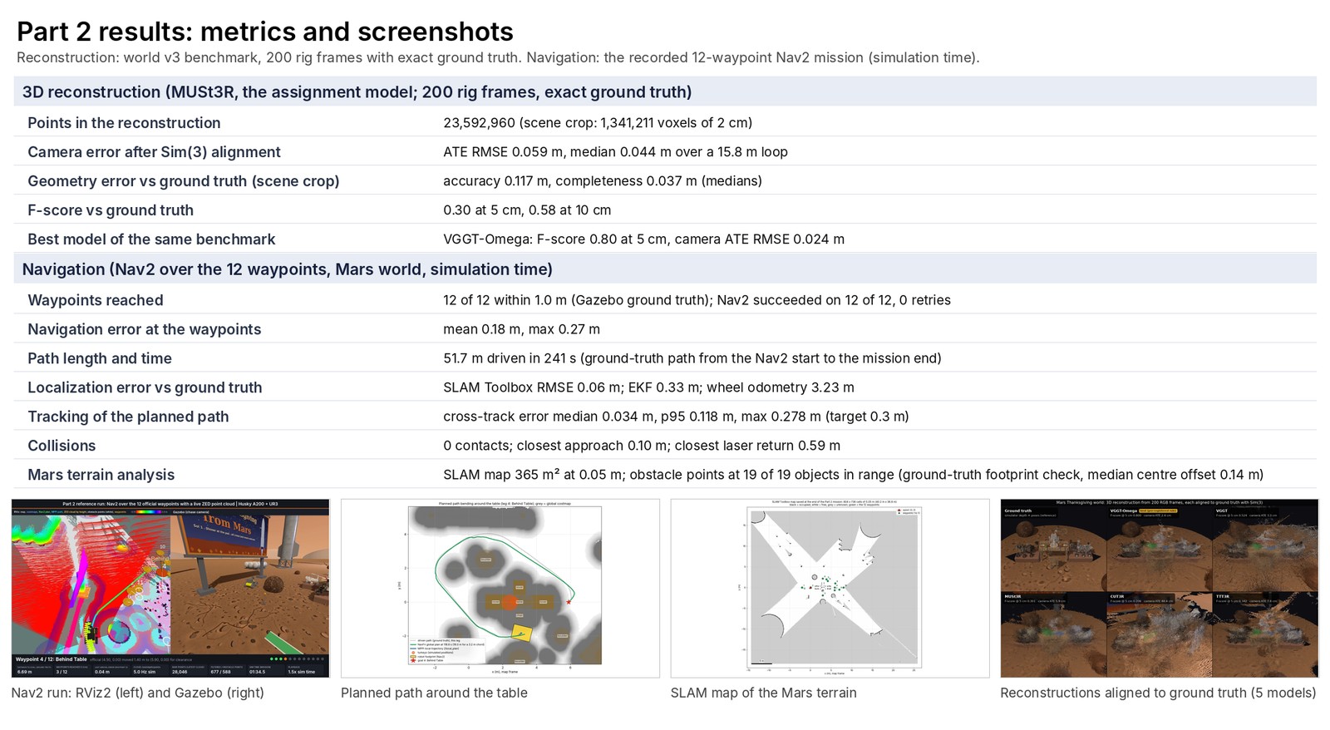Select the 'Waypoints reached' row label
Viewport: 1330px width, 730px height.
click(96, 300)
